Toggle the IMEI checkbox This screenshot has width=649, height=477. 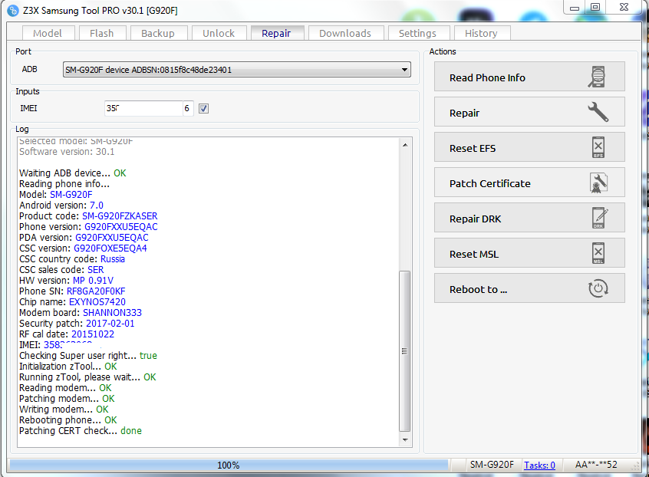coord(203,108)
